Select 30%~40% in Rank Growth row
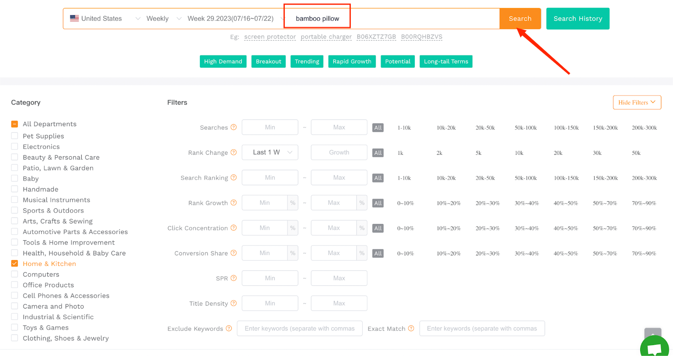 (527, 203)
